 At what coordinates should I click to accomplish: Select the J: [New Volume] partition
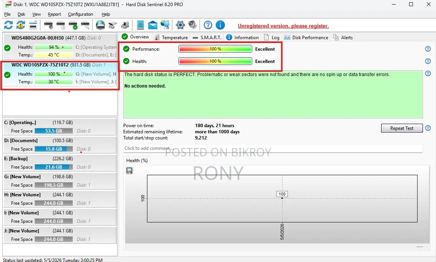click(x=60, y=235)
